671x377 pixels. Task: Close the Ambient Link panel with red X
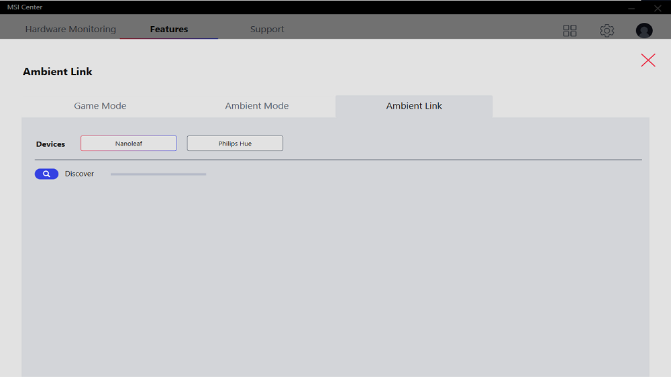pyautogui.click(x=648, y=60)
